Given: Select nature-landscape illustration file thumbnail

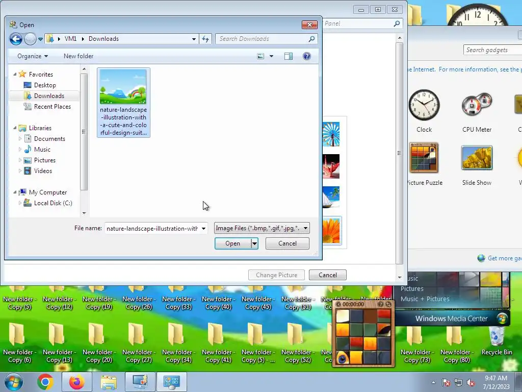Looking at the screenshot, I should [123, 102].
